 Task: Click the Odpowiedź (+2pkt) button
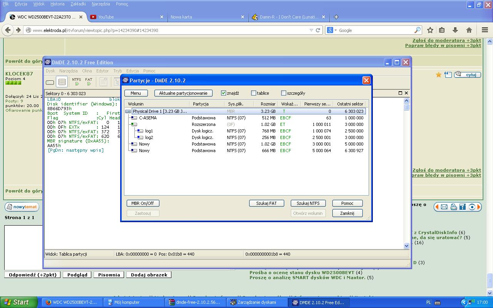pos(33,275)
